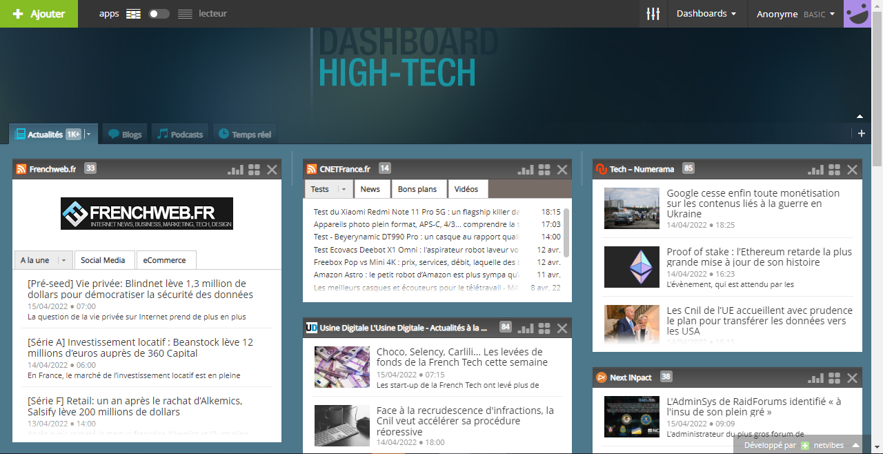Open the Google cesse enfin toute monétisation article
The image size is (883, 454).
(753, 204)
